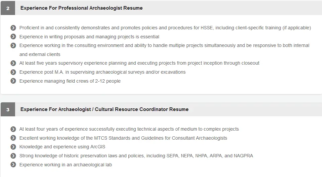Click the number 2 section badge
The width and height of the screenshot is (322, 177).
click(8, 8)
